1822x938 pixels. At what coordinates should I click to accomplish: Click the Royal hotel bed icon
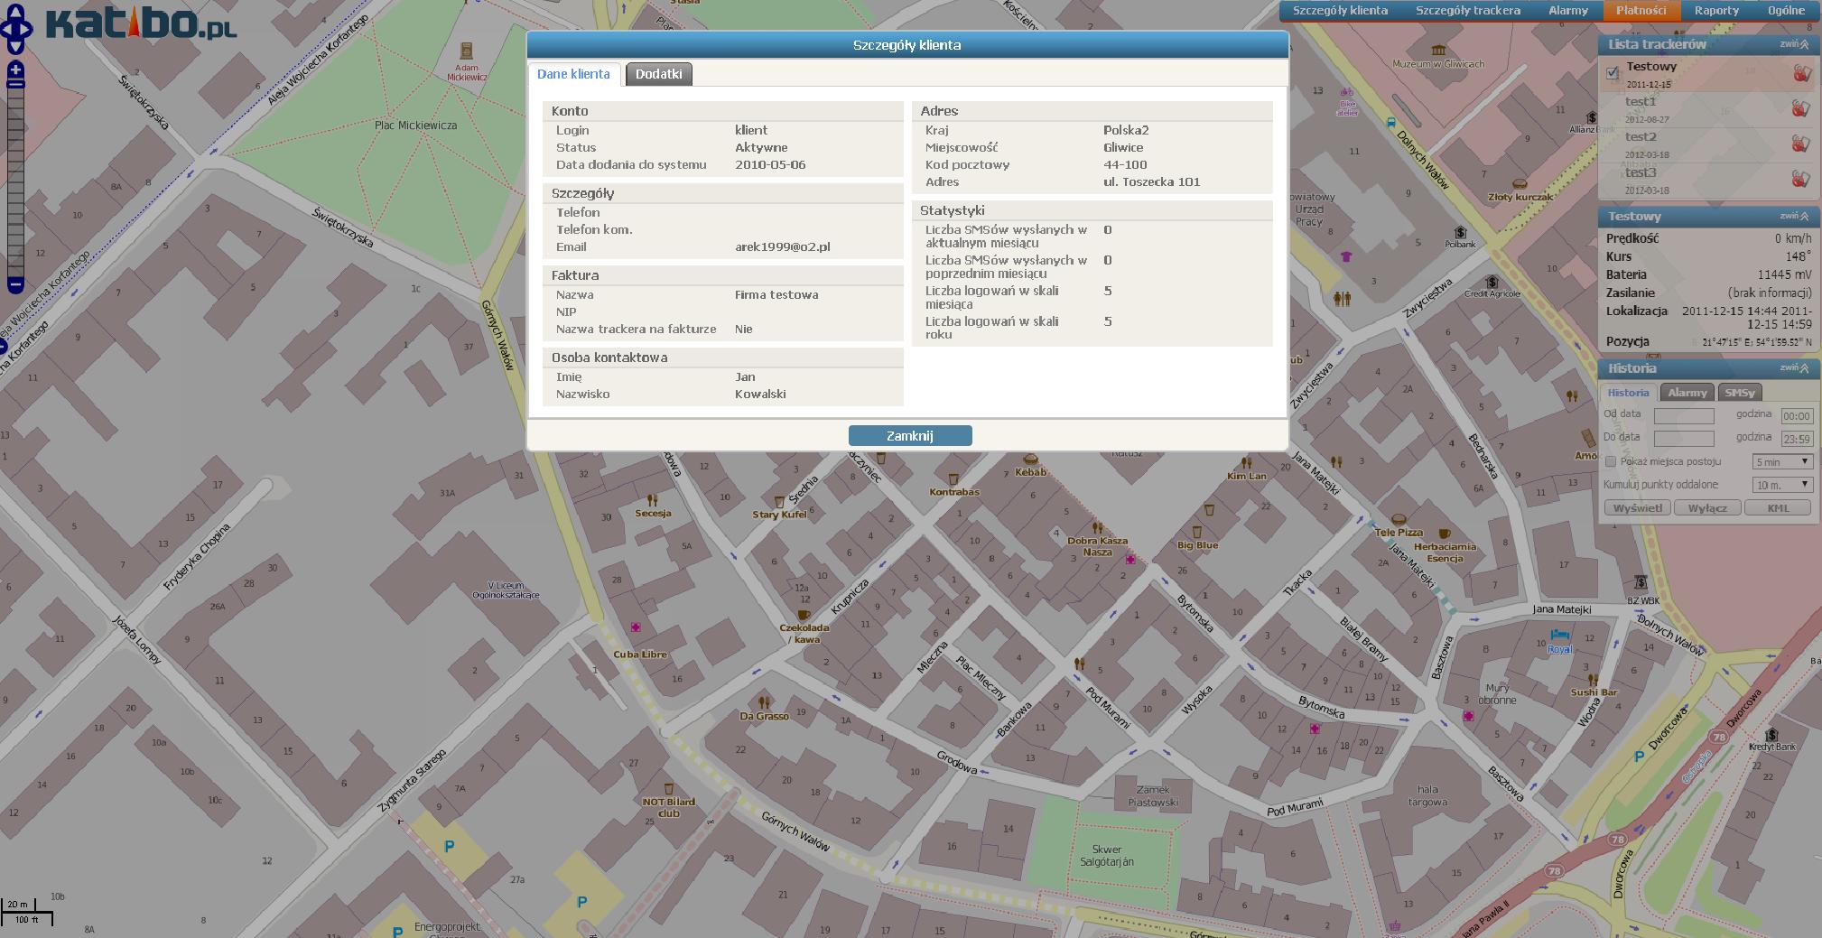(x=1559, y=636)
